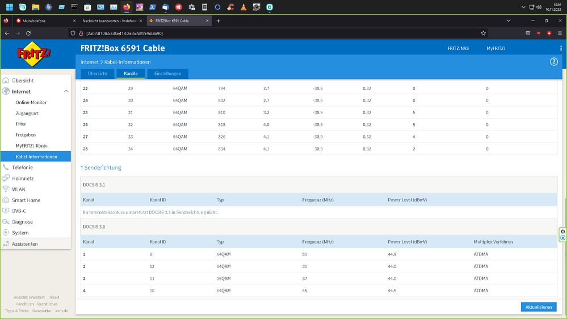Open the Firefox list all tabs dropdown

(x=508, y=21)
